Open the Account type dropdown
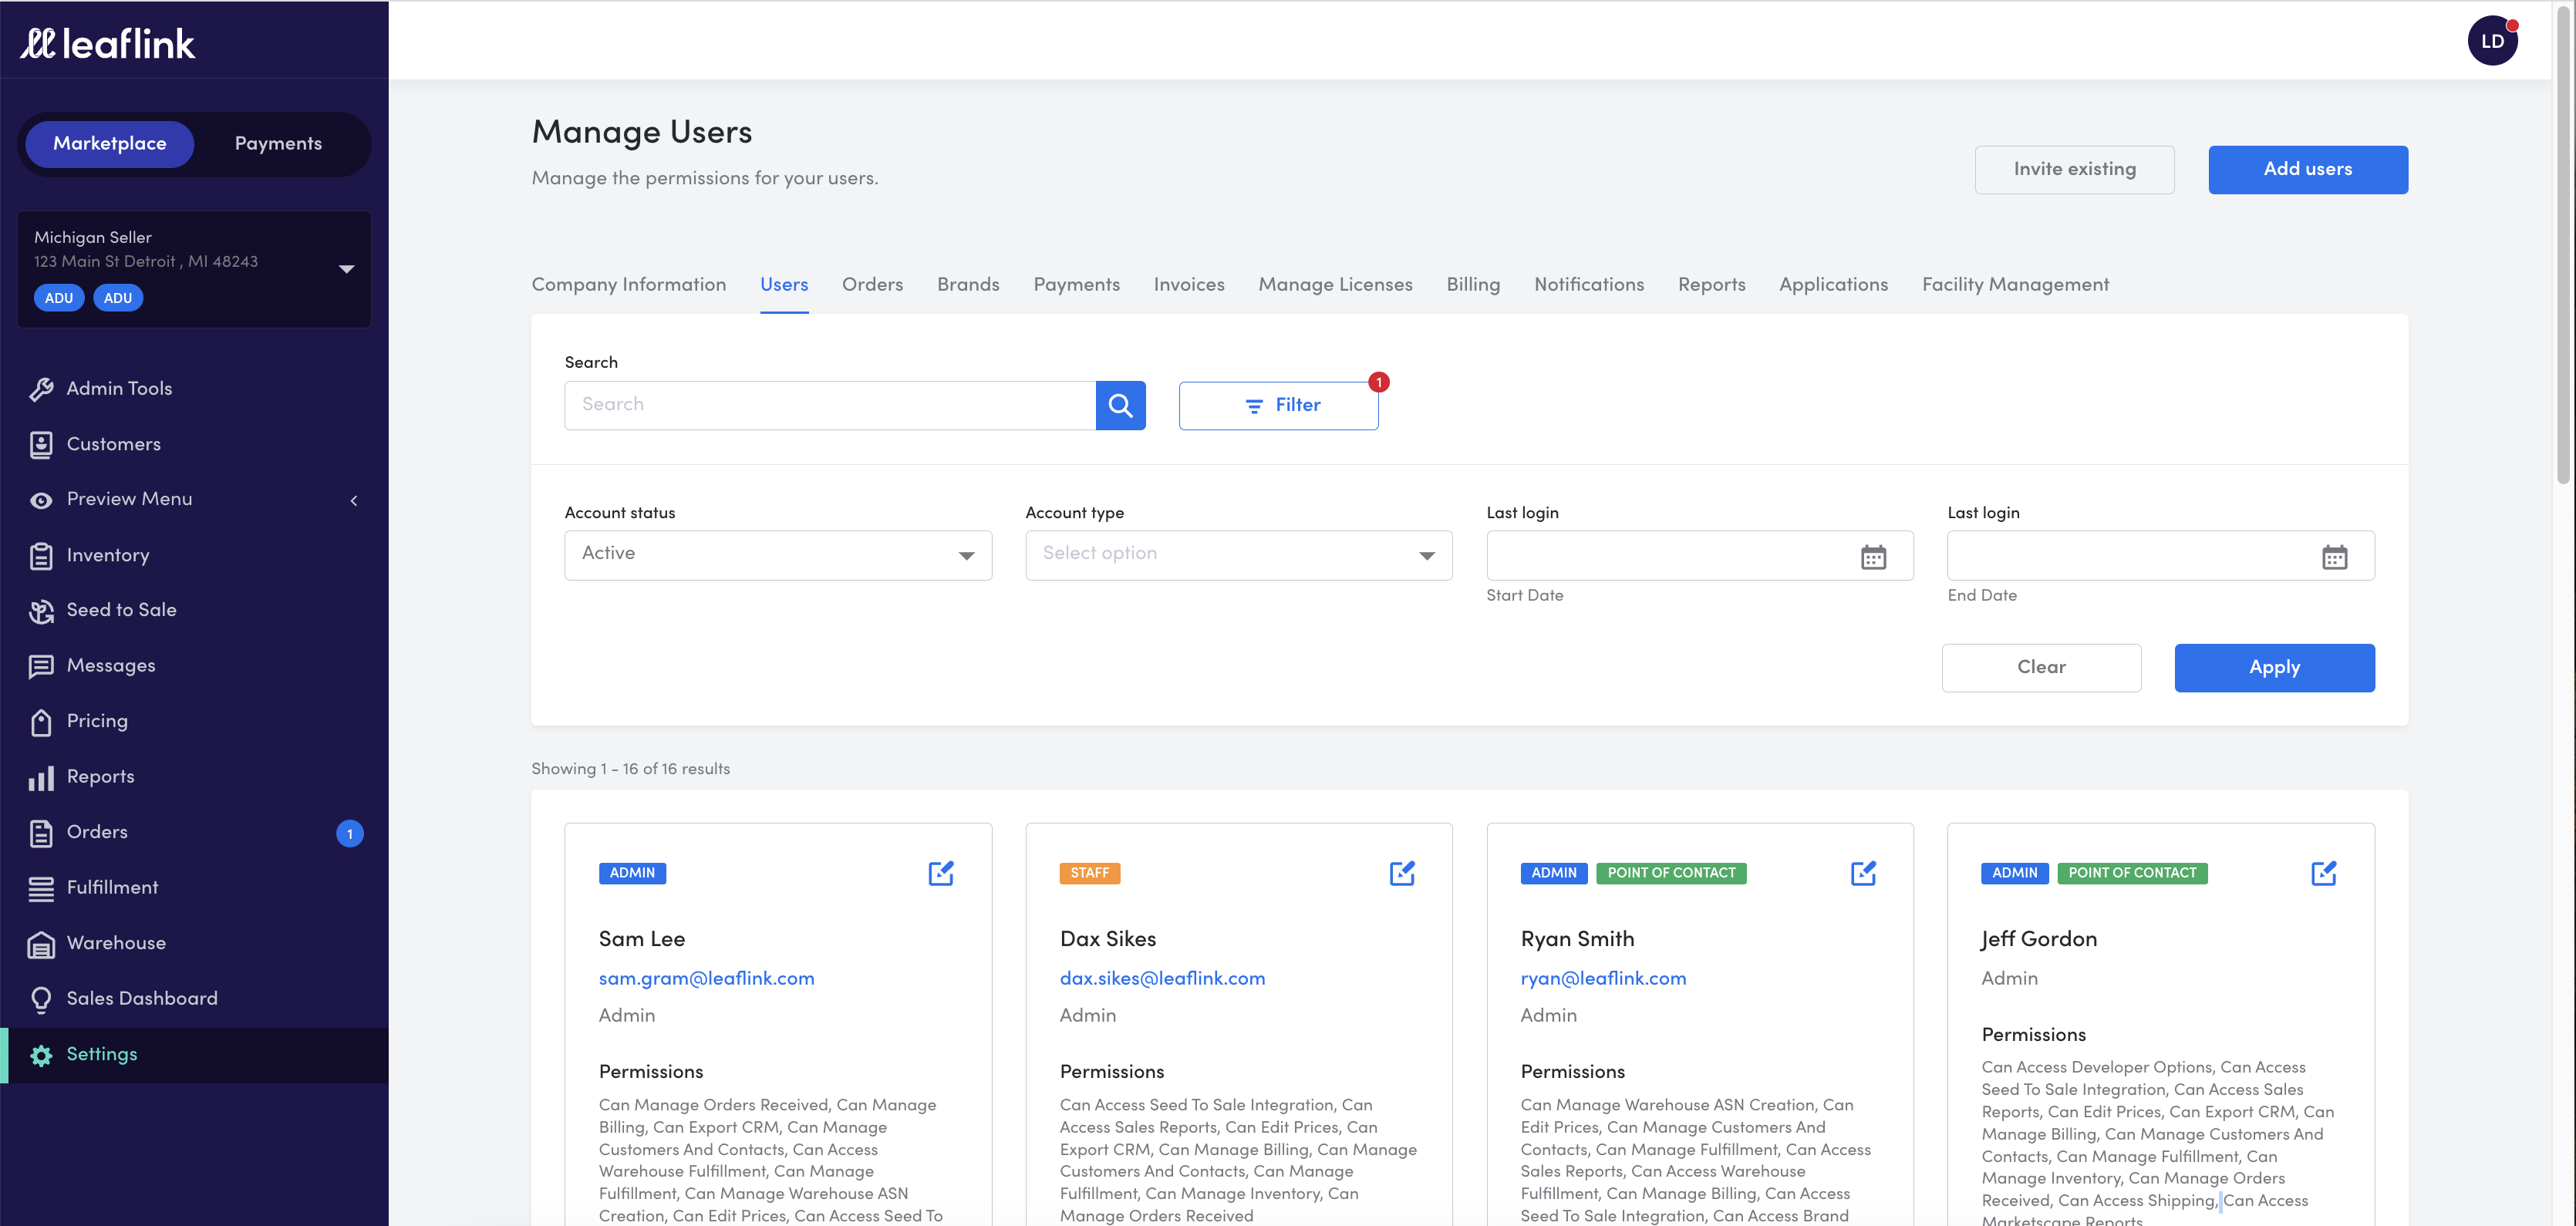This screenshot has width=2576, height=1226. 1238,555
